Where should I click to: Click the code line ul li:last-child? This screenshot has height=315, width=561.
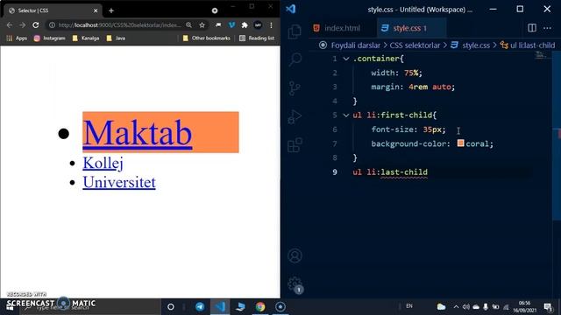(390, 172)
